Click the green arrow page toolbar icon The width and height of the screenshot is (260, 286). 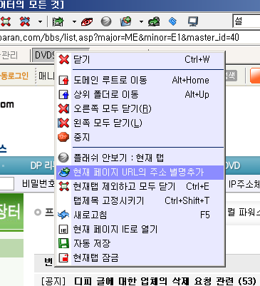(58, 22)
